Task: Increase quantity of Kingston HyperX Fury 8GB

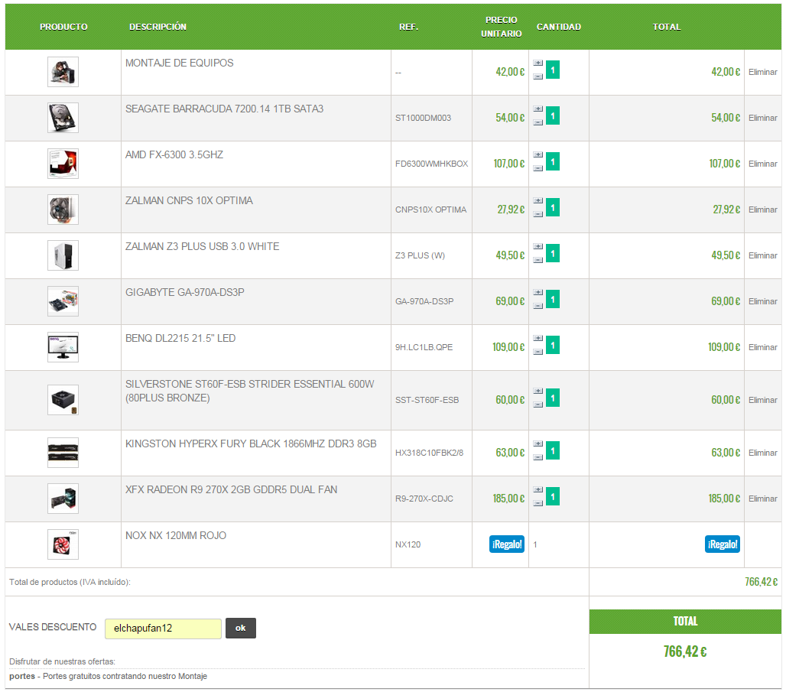Action: [x=538, y=443]
